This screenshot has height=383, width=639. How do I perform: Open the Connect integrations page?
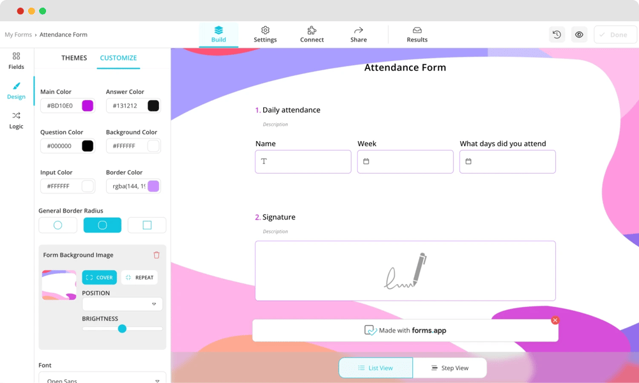pos(312,34)
